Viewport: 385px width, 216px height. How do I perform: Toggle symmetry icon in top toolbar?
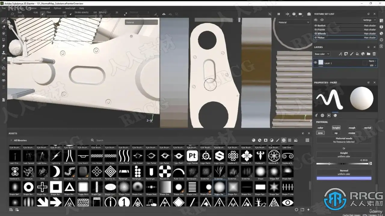pos(164,14)
